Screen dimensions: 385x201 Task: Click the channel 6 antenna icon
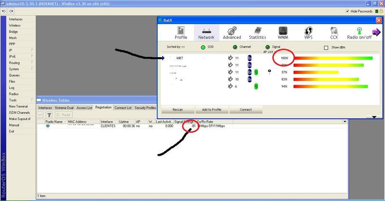230,86
